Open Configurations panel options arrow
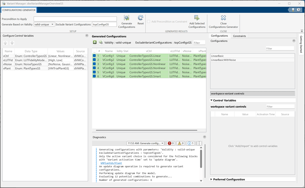The width and height of the screenshot is (305, 188). (x=294, y=41)
